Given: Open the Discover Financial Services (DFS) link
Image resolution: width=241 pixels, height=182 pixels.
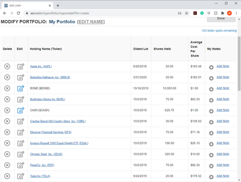Looking at the screenshot, I should coord(51,132).
